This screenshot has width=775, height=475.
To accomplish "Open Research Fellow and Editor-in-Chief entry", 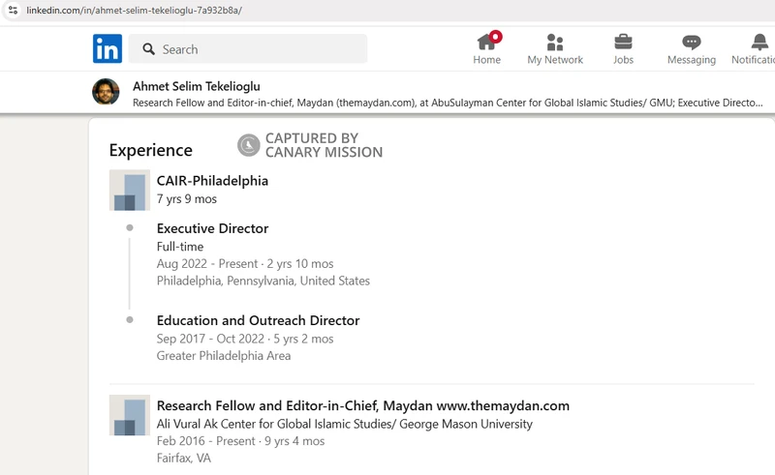I will (362, 406).
